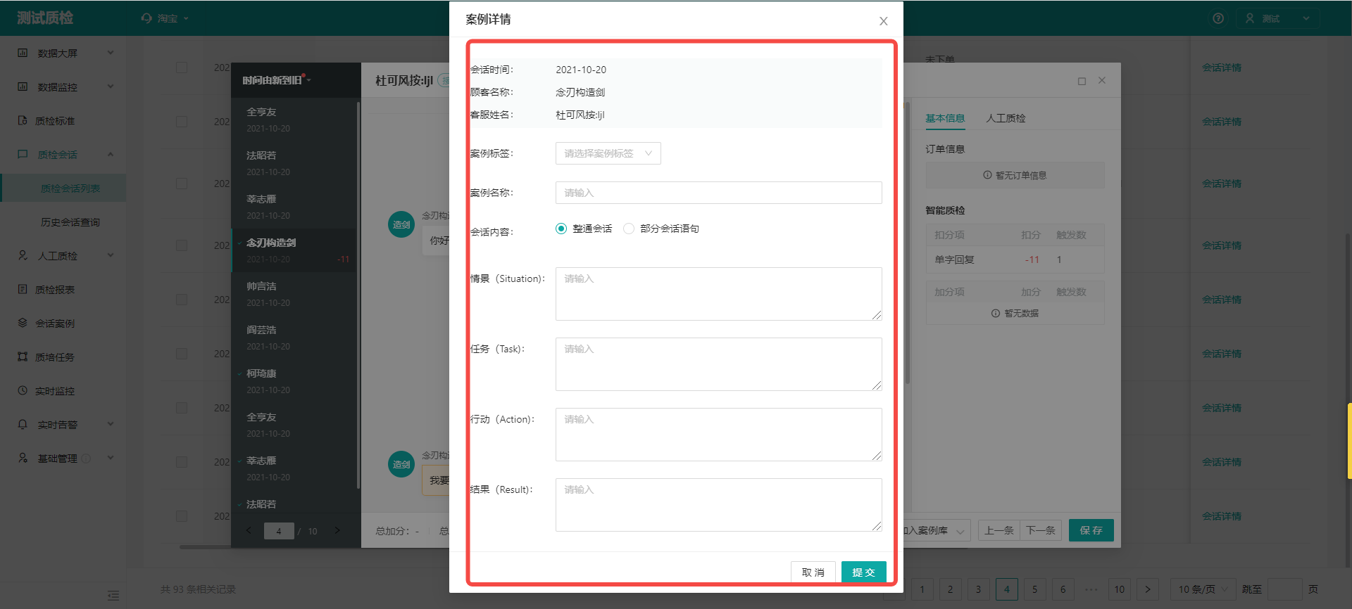Click the headset icon beside 淘宝
Viewport: 1352px width, 609px height.
(x=146, y=18)
